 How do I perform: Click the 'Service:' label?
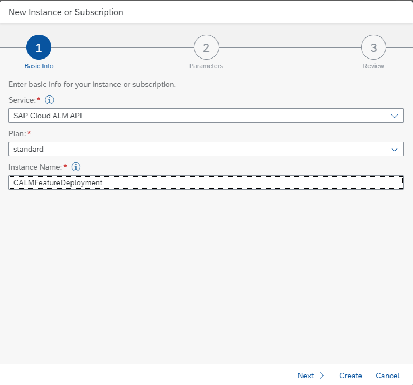22,100
